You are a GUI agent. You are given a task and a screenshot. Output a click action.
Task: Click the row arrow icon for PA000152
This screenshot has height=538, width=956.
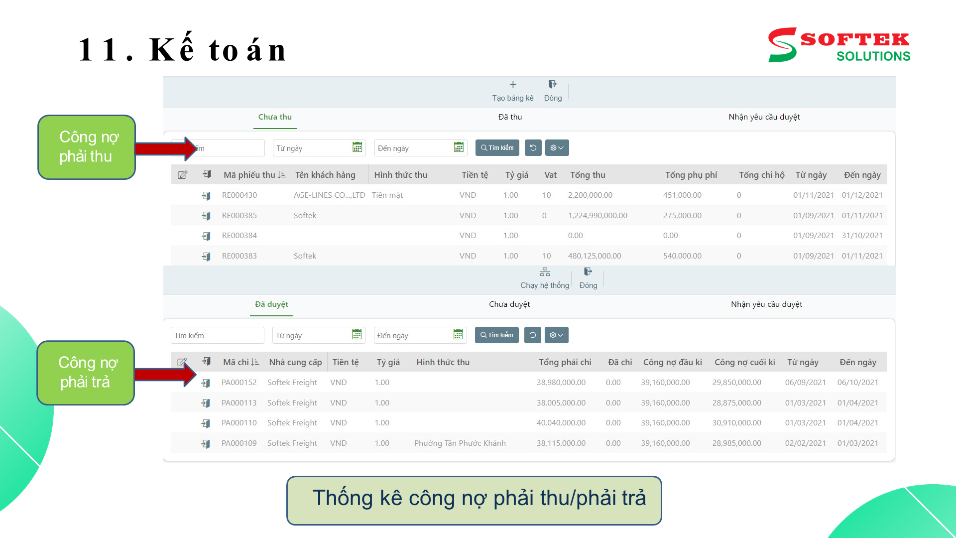point(207,383)
